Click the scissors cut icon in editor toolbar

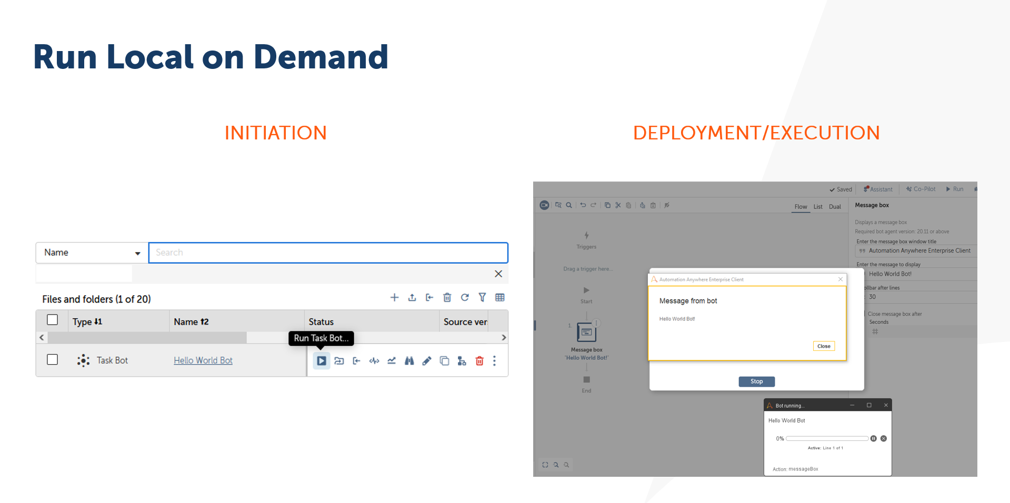tap(618, 205)
